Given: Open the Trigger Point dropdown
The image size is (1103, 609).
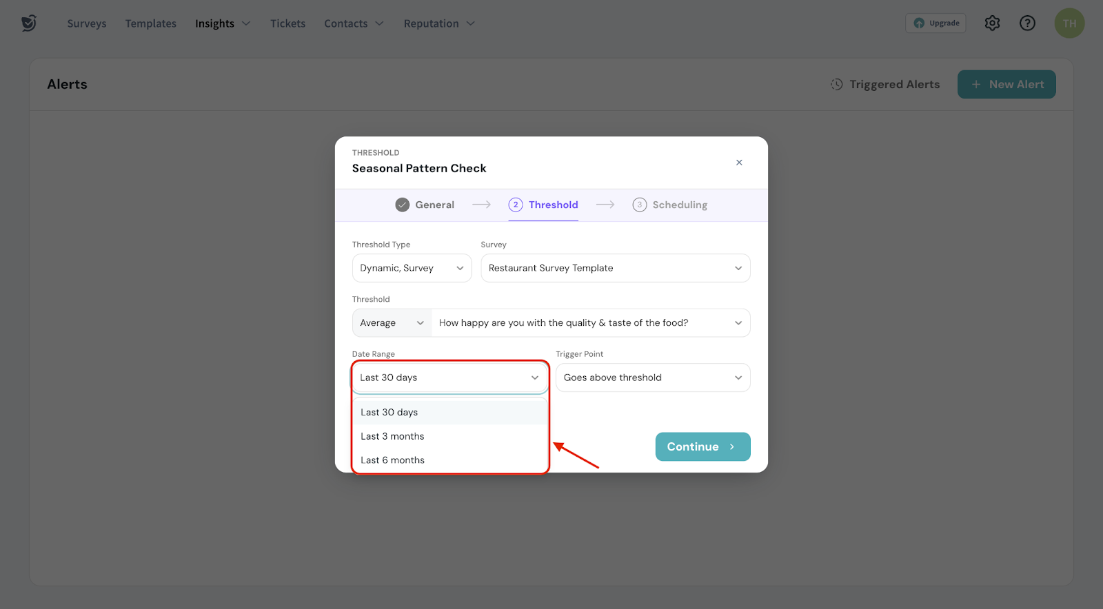Looking at the screenshot, I should tap(652, 378).
